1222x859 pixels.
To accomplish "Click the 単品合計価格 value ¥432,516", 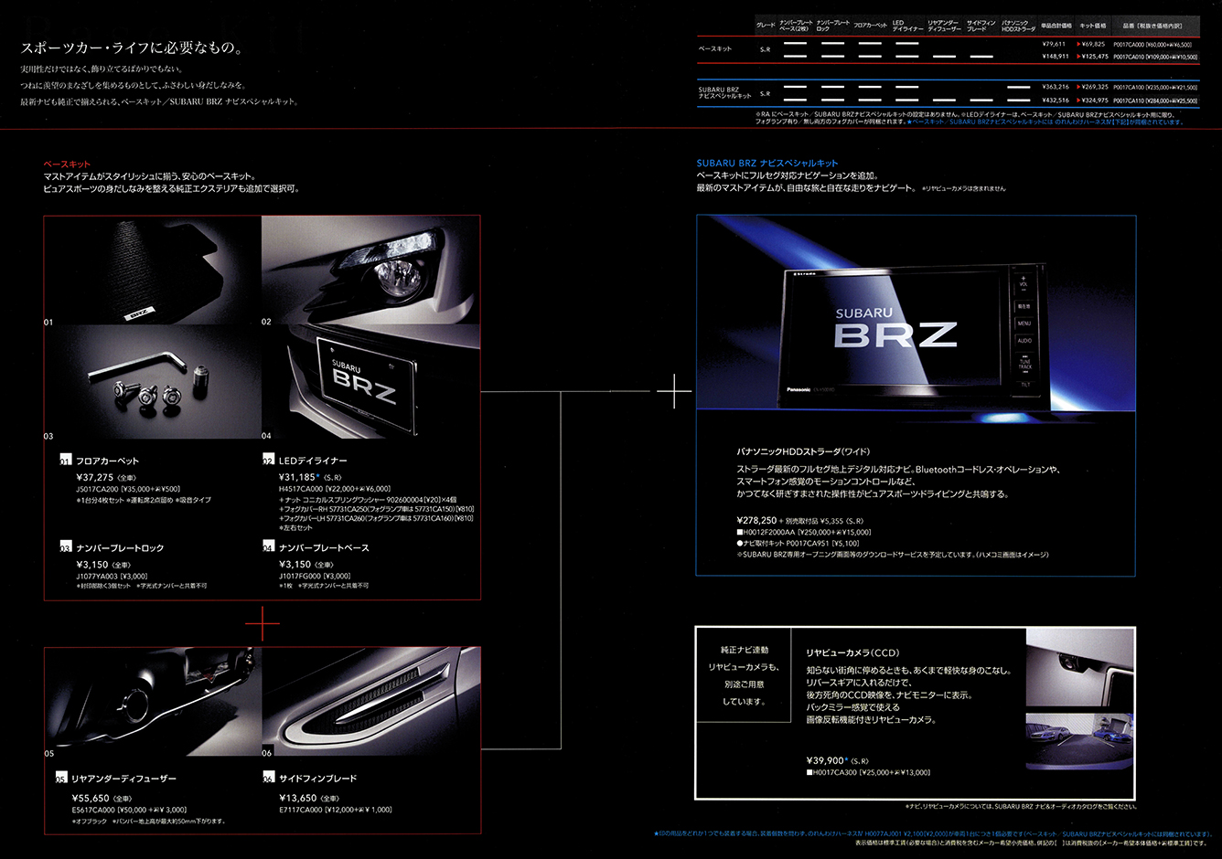I will 1054,101.
